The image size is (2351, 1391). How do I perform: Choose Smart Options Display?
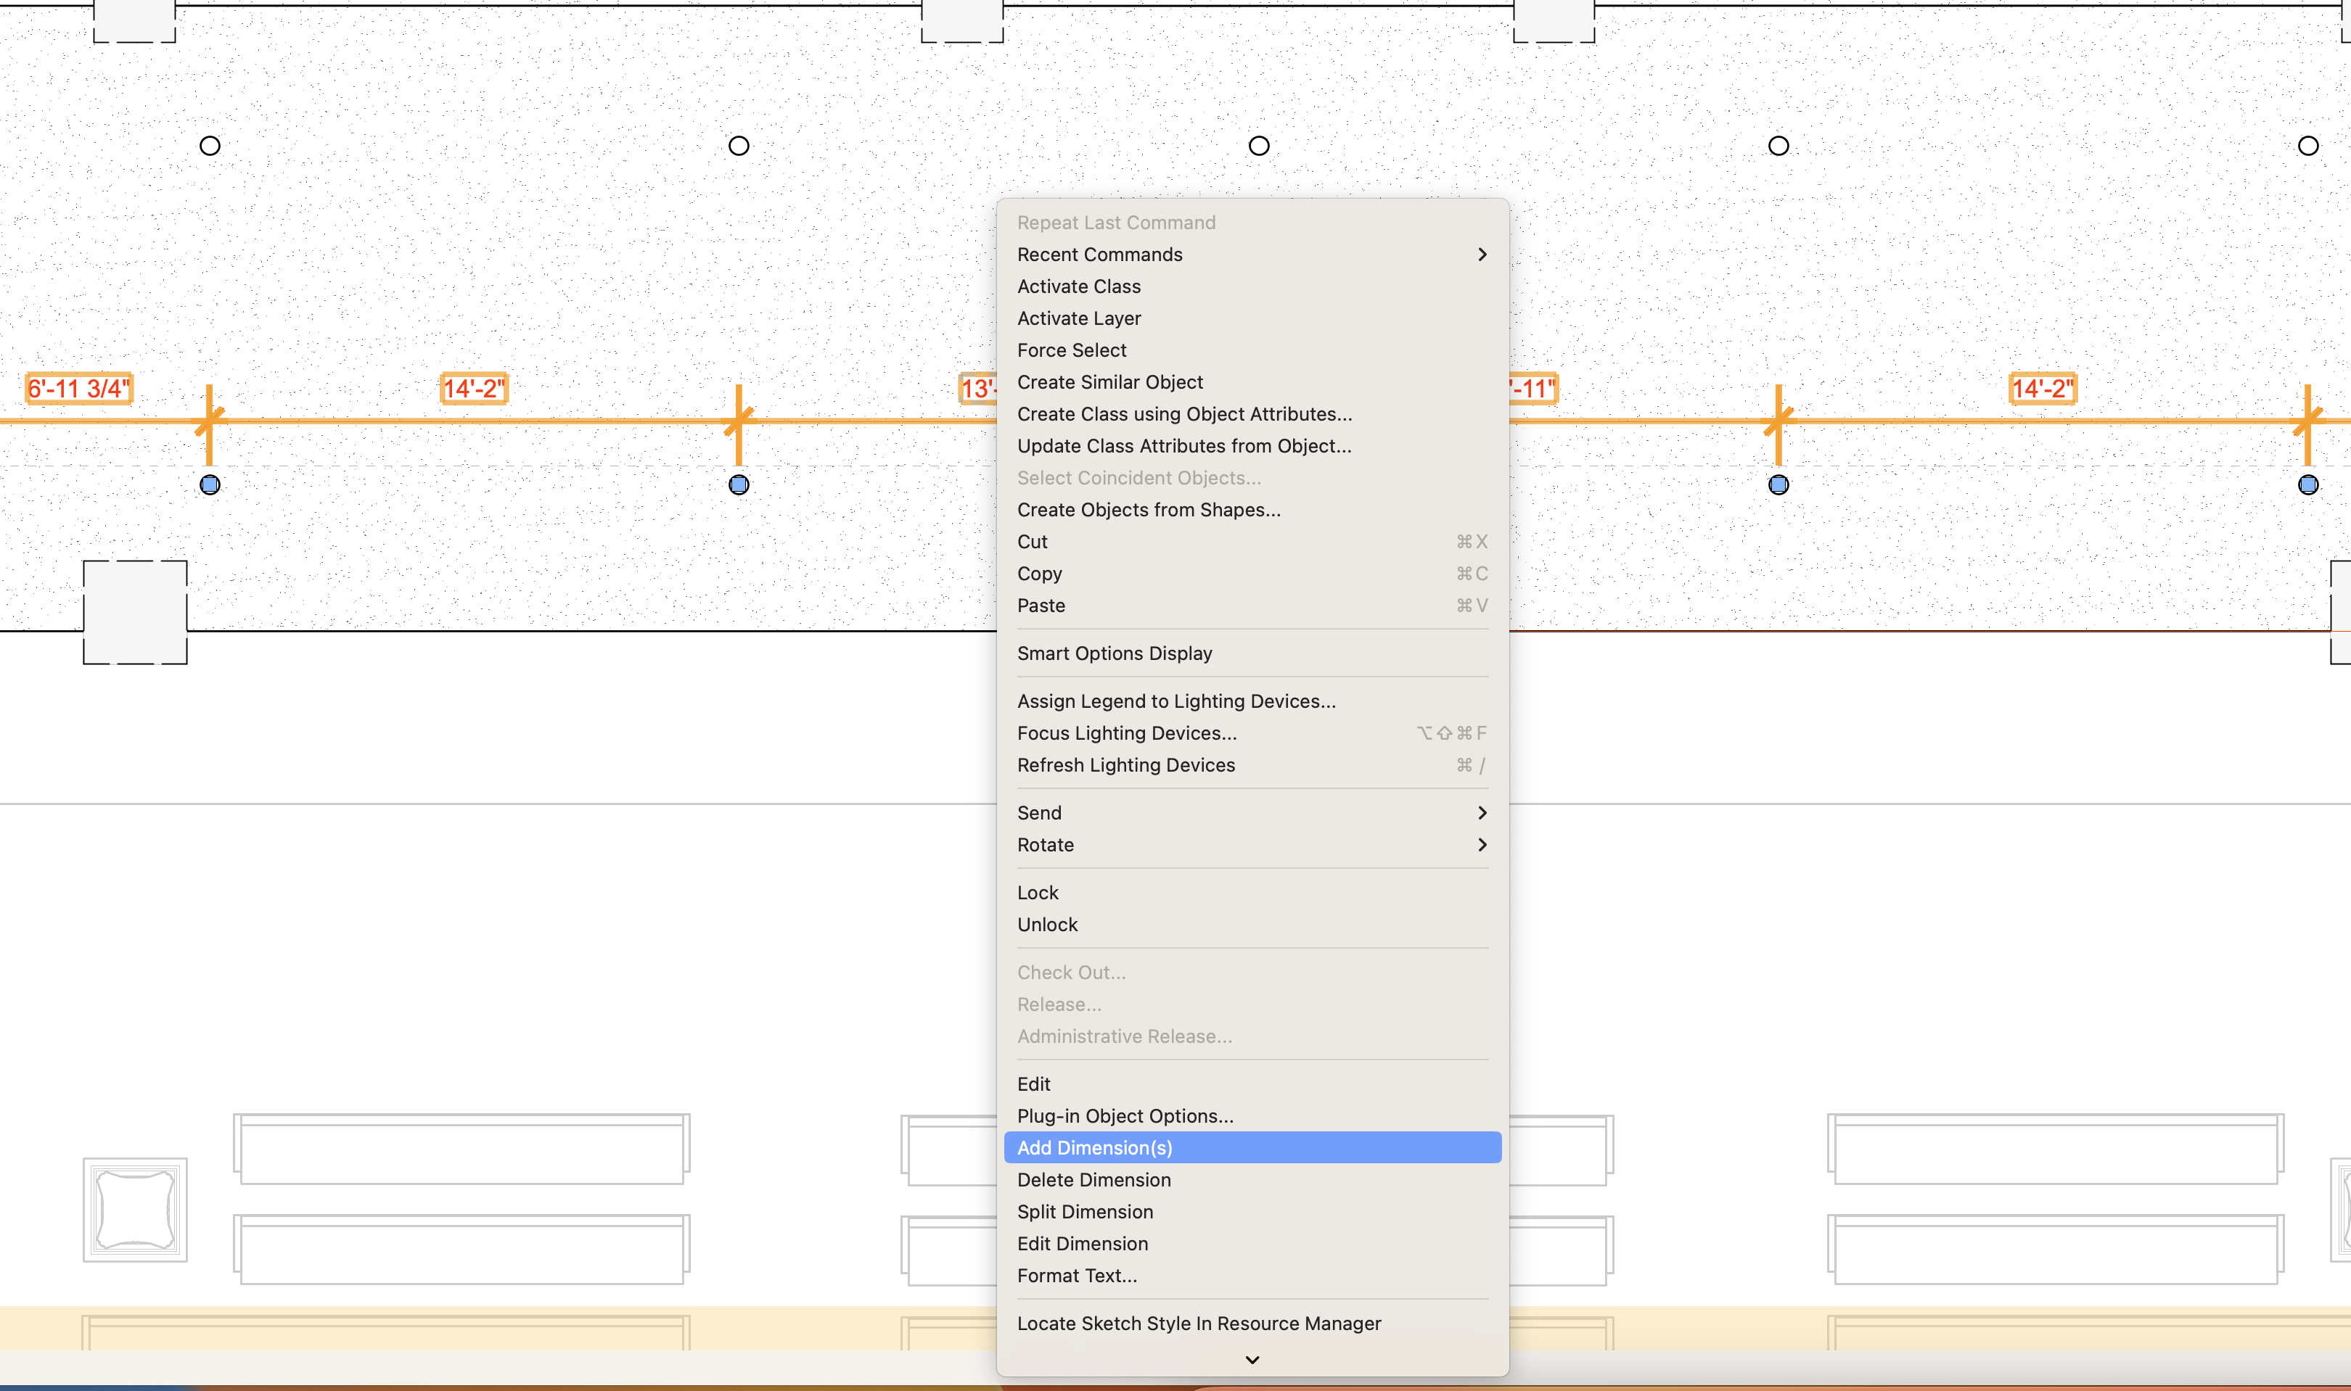[x=1114, y=653]
